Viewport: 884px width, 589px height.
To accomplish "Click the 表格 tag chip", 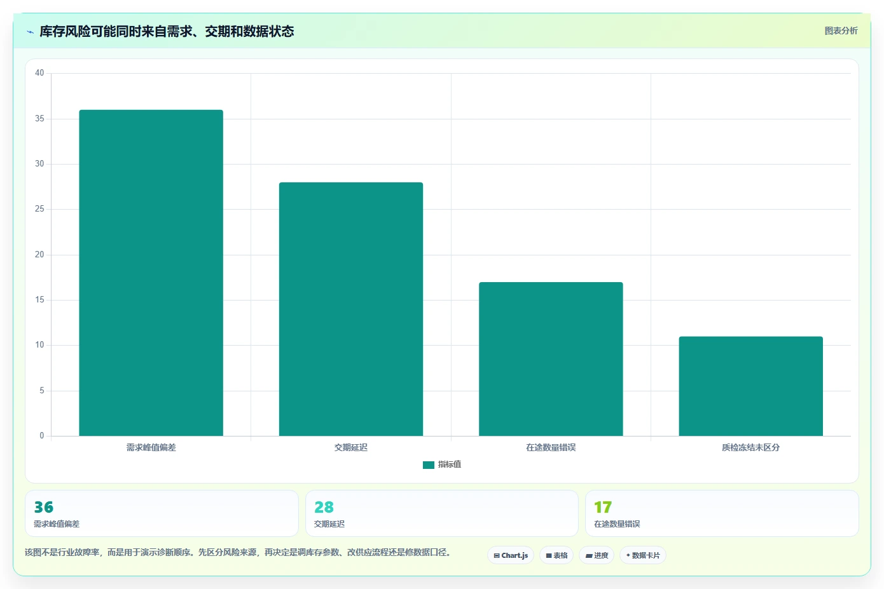I will [x=556, y=555].
